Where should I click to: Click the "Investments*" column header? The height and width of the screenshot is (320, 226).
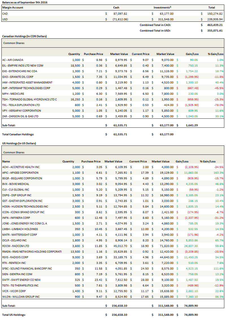tap(162, 8)
